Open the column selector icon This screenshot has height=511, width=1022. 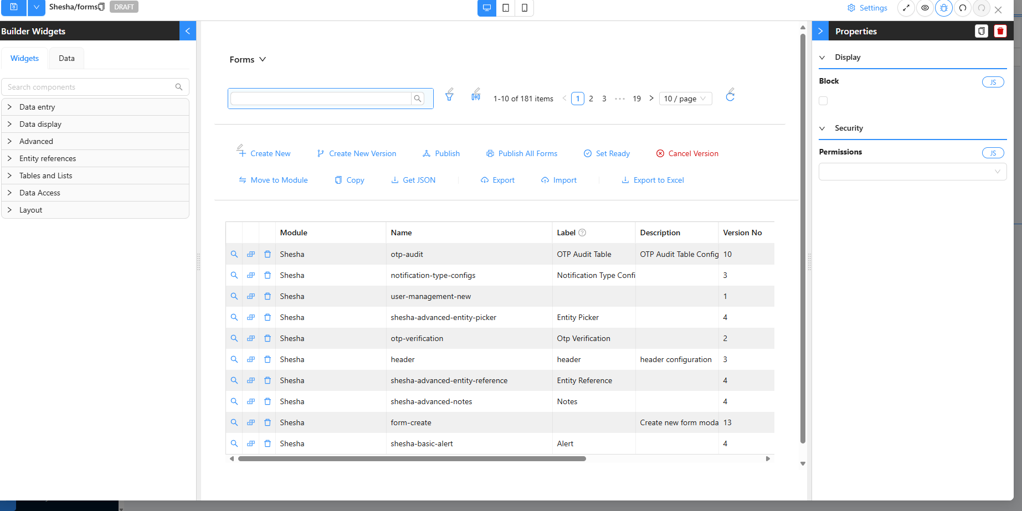tap(475, 97)
